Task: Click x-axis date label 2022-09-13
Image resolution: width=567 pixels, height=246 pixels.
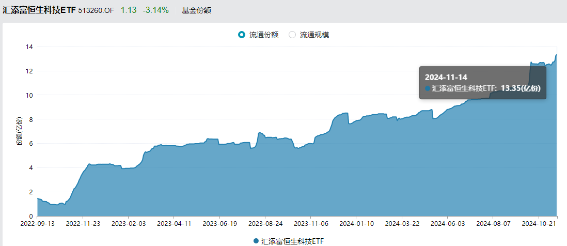Action: [38, 224]
